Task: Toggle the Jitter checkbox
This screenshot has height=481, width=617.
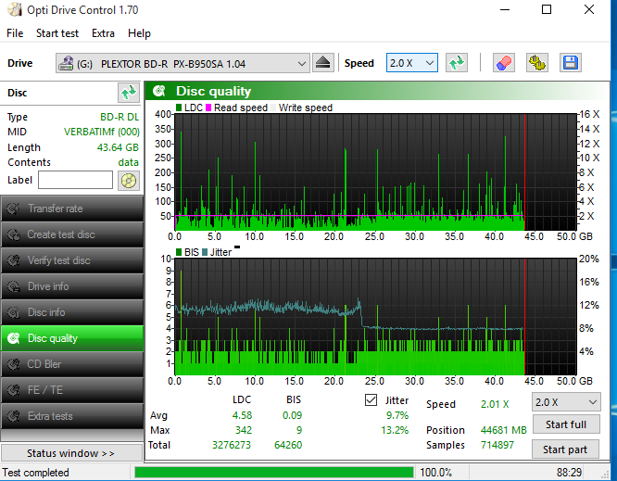Action: click(x=371, y=400)
